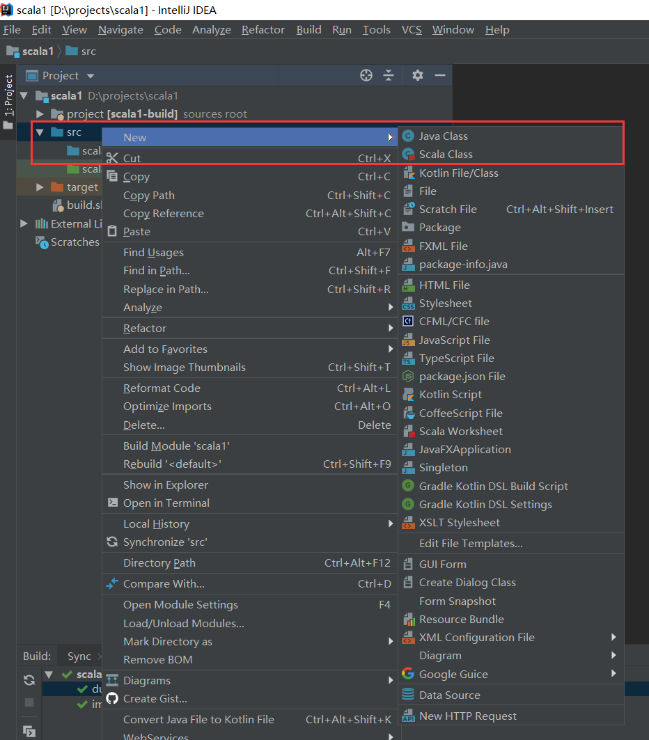The width and height of the screenshot is (649, 740).
Task: Select Convert Java File to Kotlin File
Action: [250, 719]
